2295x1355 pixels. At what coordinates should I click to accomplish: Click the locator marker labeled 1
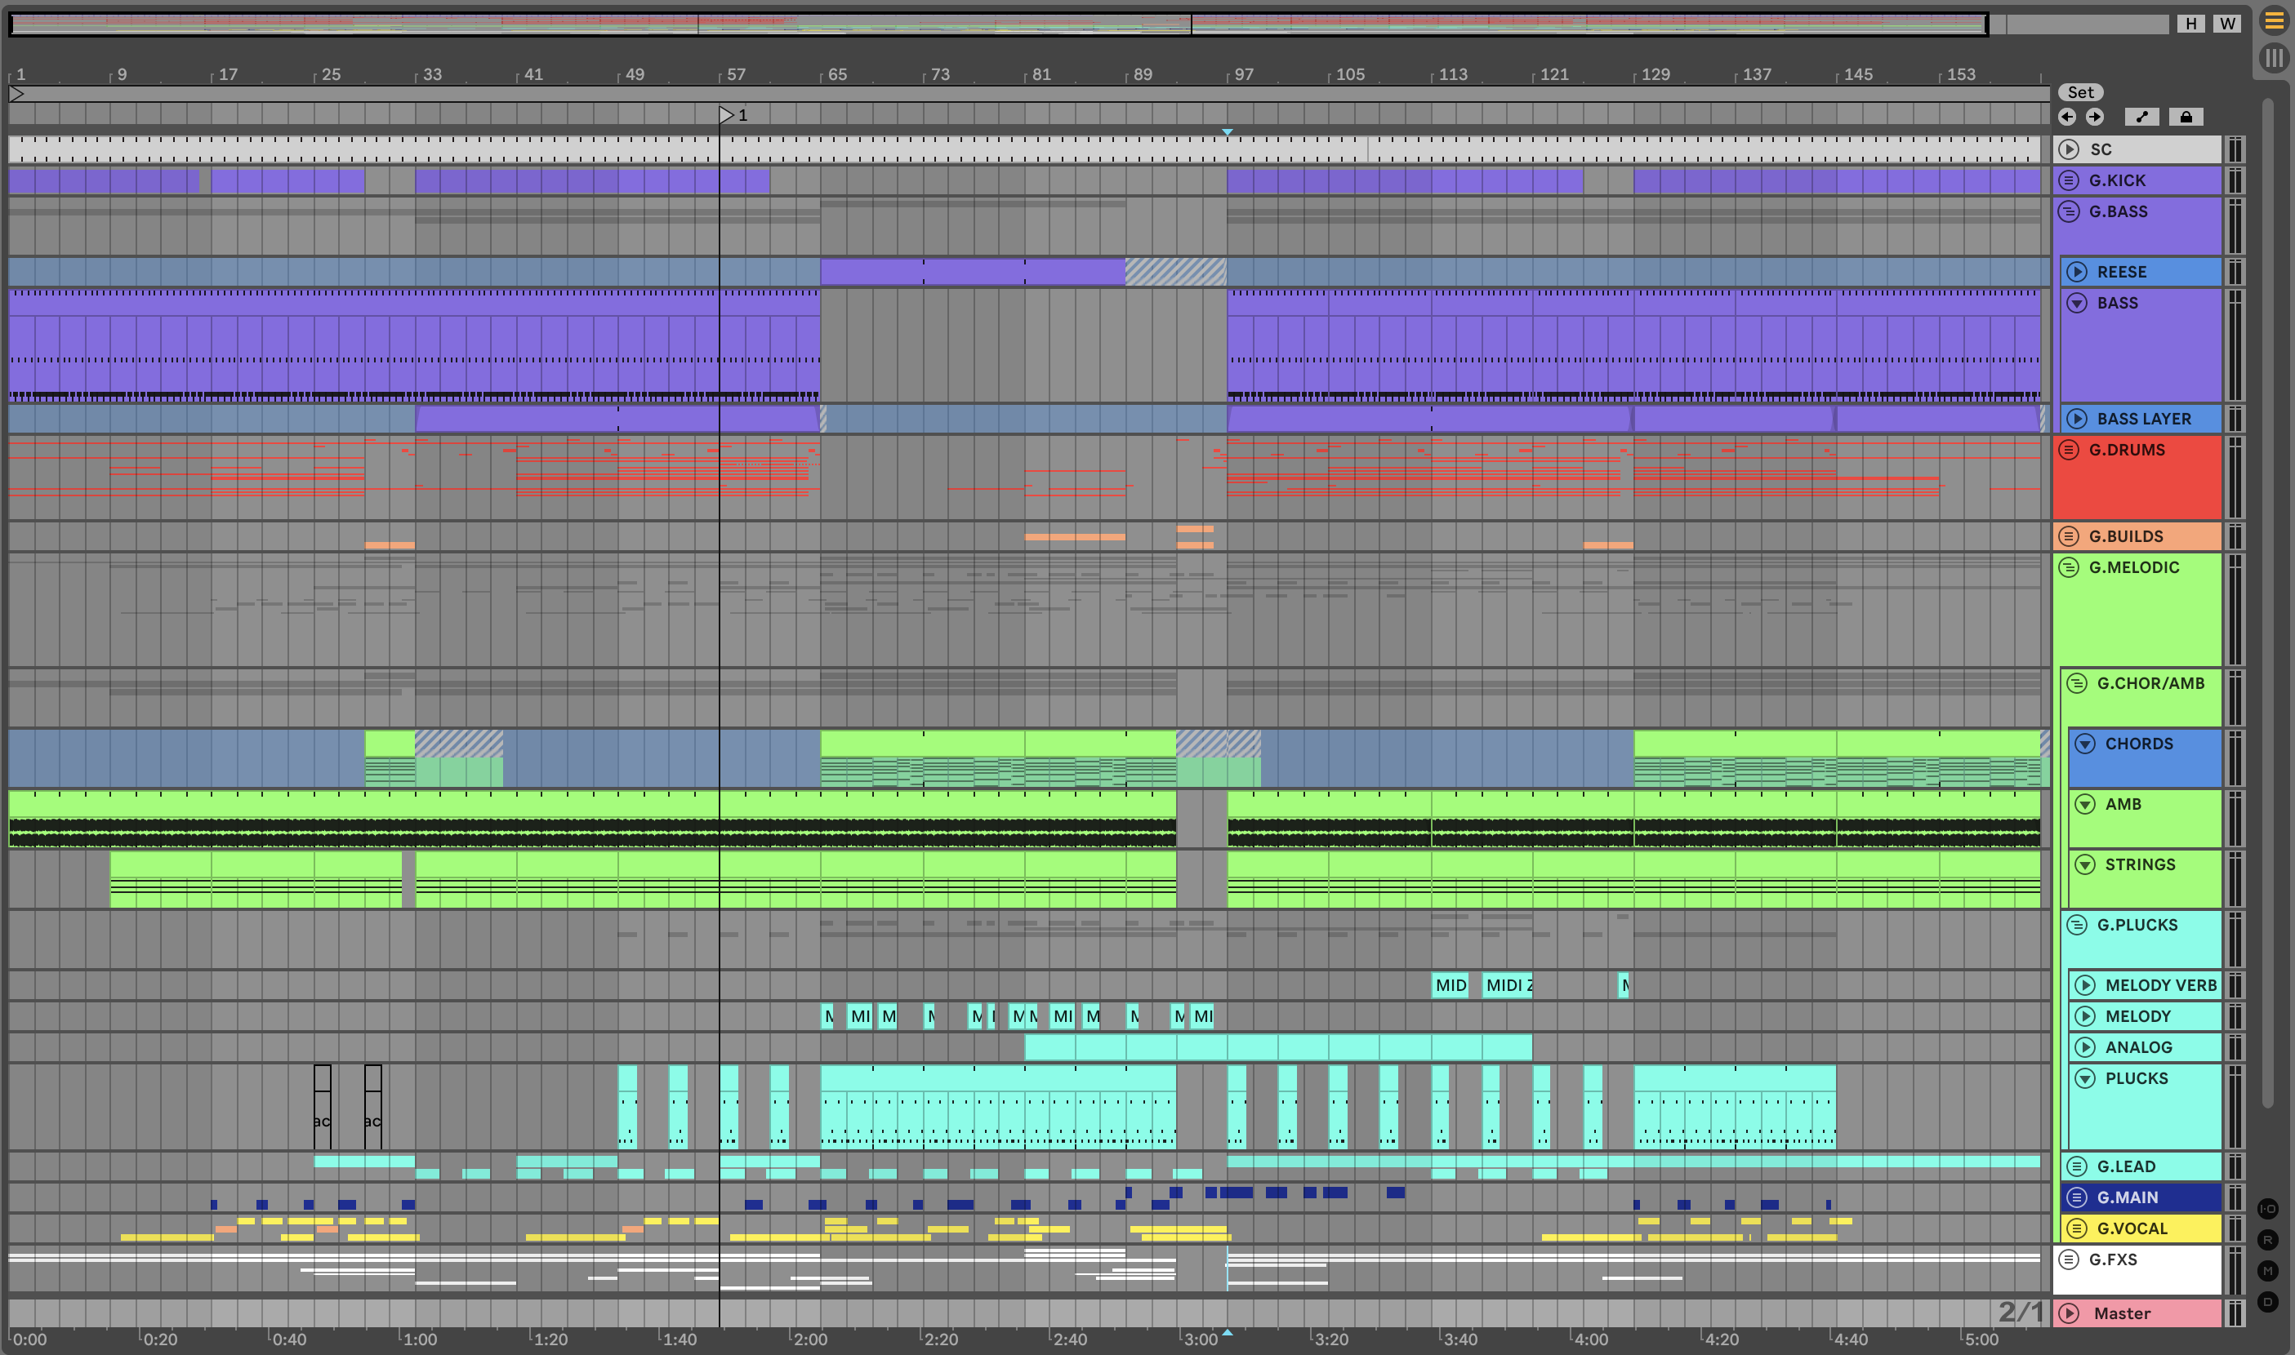tap(727, 115)
